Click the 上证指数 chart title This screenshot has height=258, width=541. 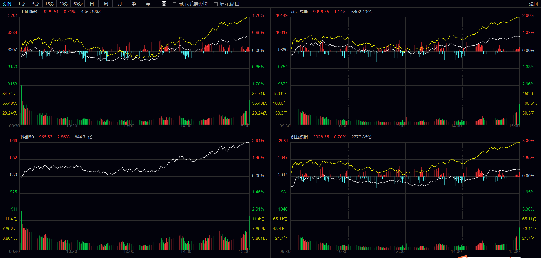[x=29, y=12]
